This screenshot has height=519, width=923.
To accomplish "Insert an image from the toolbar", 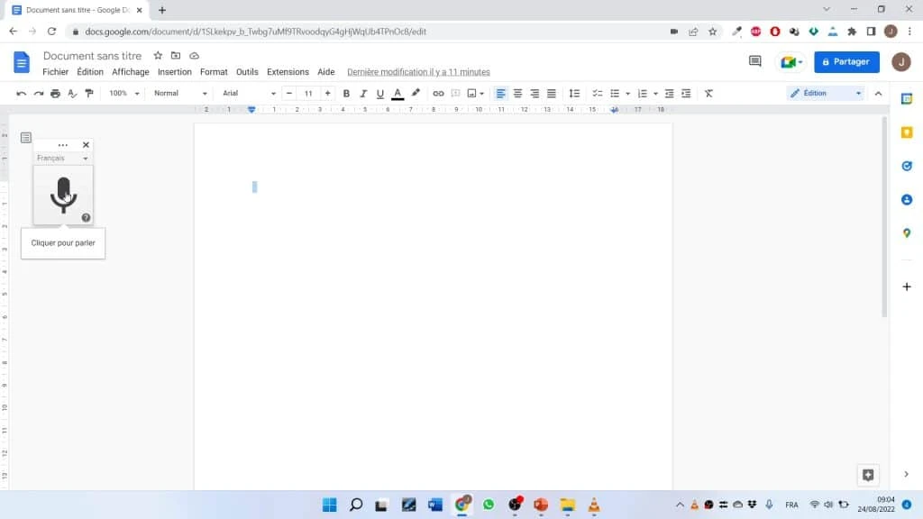I will 471,94.
